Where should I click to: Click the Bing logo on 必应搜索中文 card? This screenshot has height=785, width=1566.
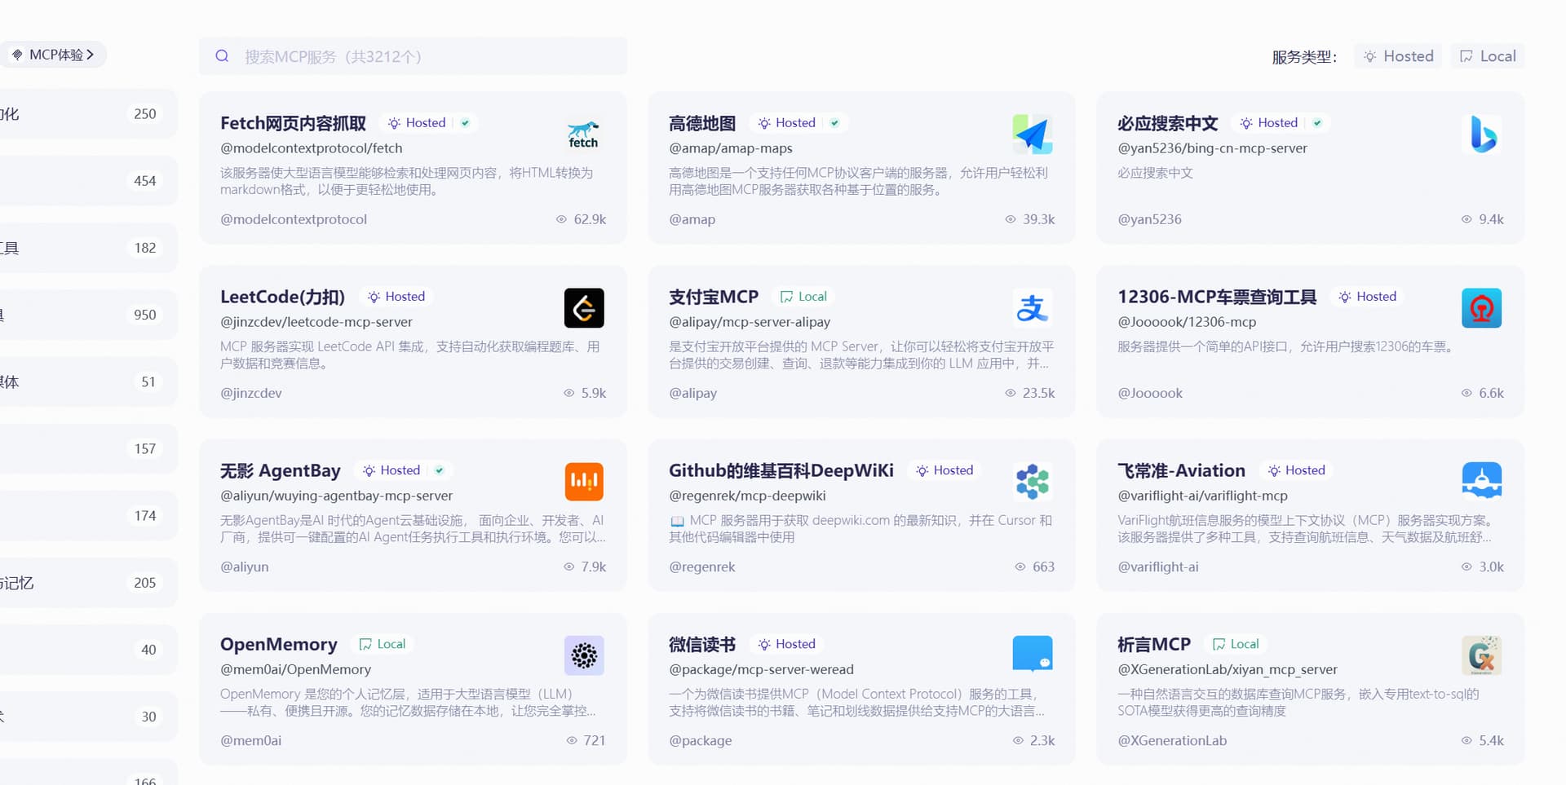[1482, 135]
